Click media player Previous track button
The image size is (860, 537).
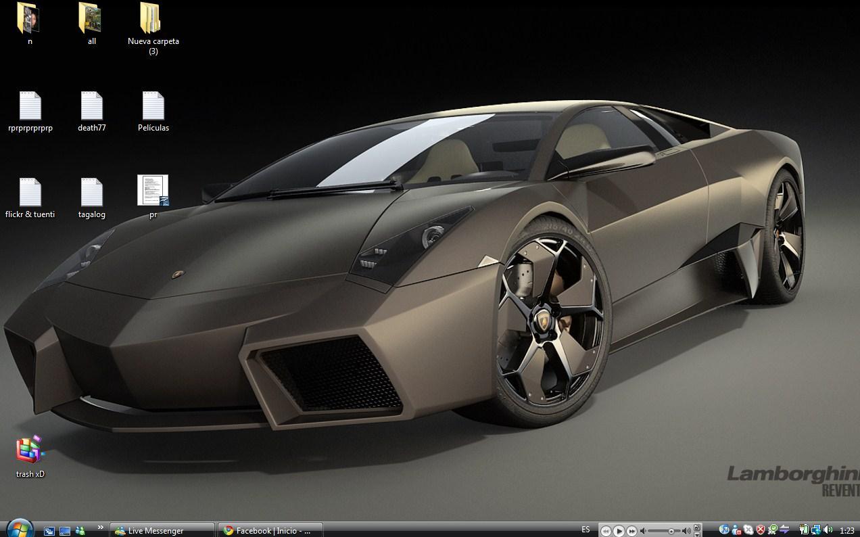pyautogui.click(x=606, y=531)
